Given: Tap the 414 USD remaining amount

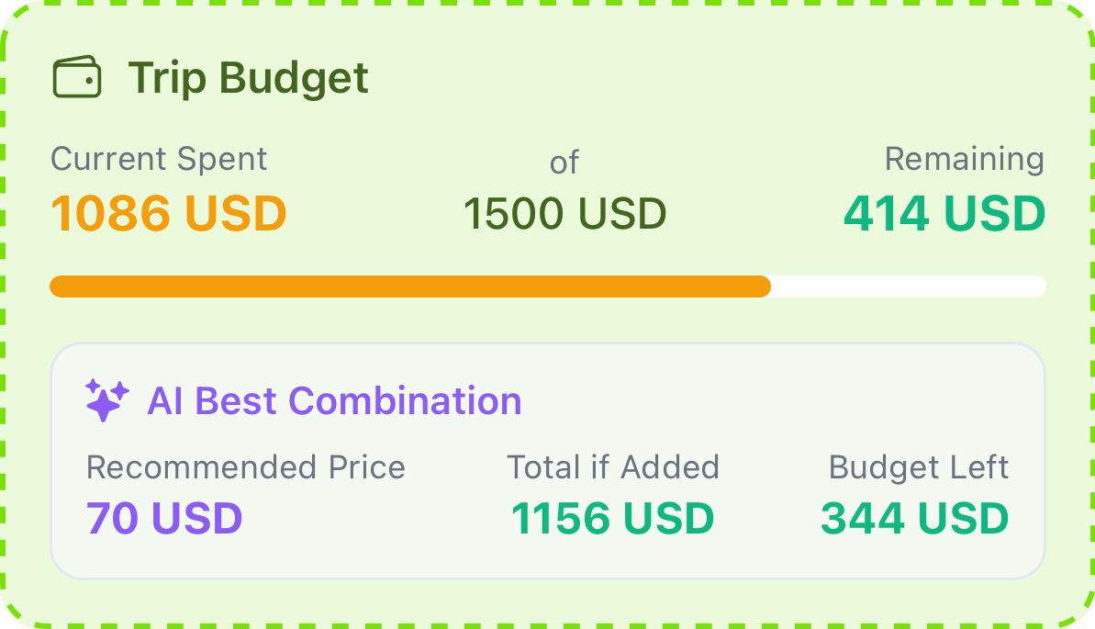Looking at the screenshot, I should tap(944, 213).
